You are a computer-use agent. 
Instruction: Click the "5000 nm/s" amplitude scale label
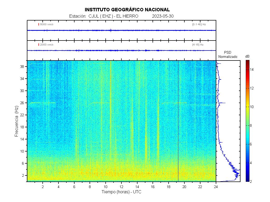(47, 24)
